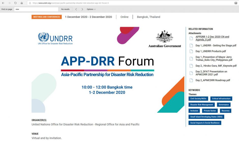Select the Critical Infrastructure theme tag
This screenshot has width=239, height=141.
point(221,98)
